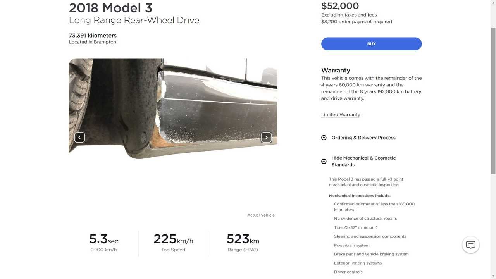This screenshot has width=496, height=279.
Task: Click the Warranty section heading
Action: point(336,70)
